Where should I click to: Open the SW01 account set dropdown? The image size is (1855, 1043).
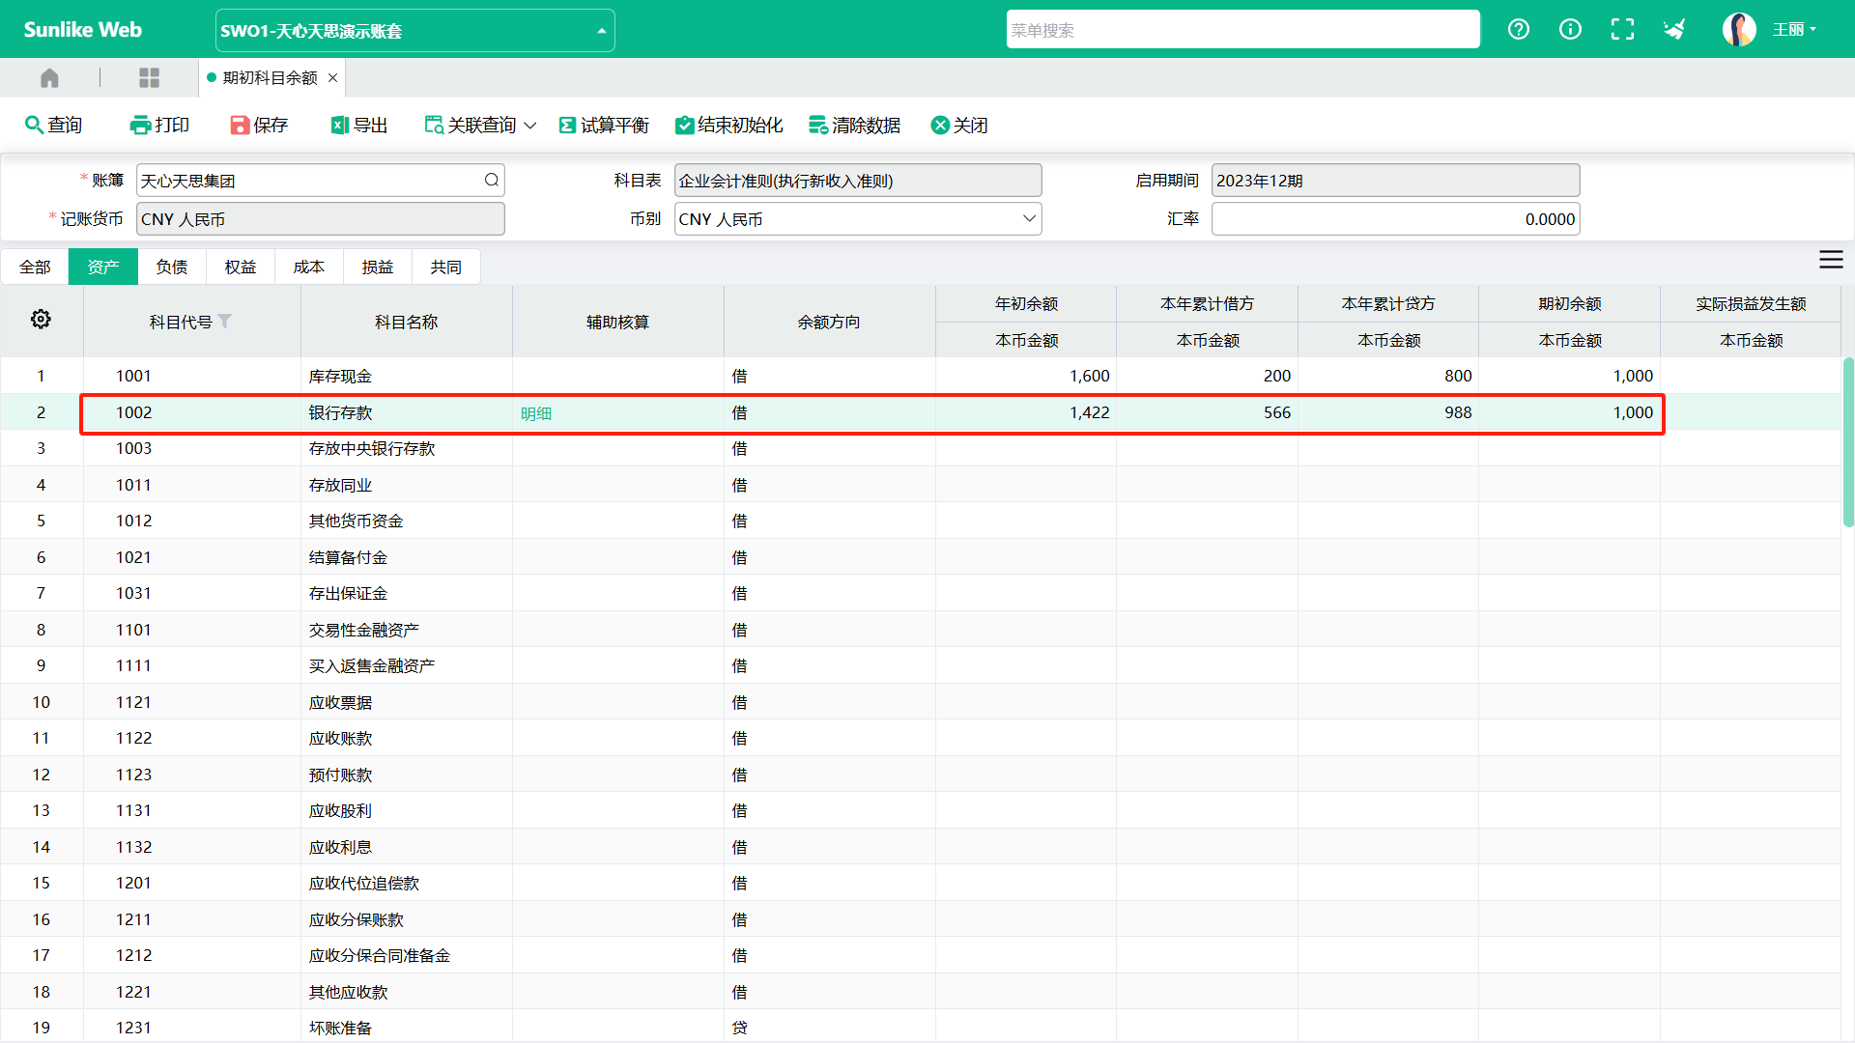(414, 30)
